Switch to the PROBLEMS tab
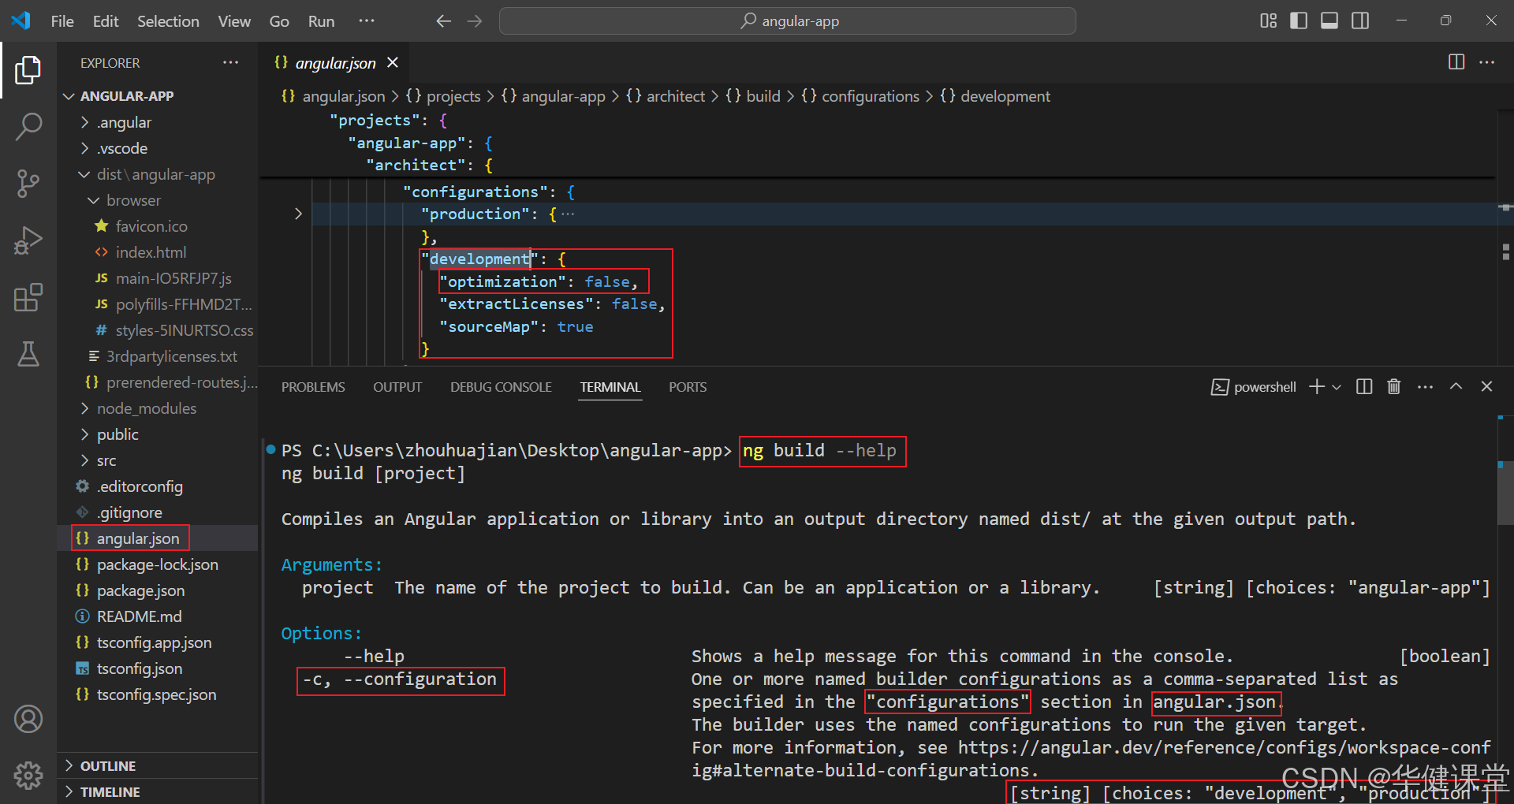This screenshot has height=804, width=1514. click(x=313, y=387)
